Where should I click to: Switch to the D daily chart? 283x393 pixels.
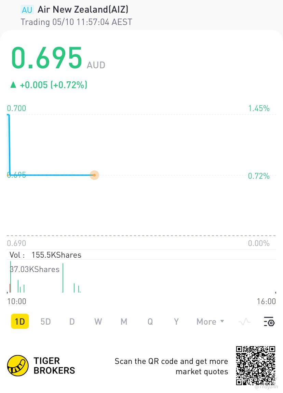(x=72, y=322)
